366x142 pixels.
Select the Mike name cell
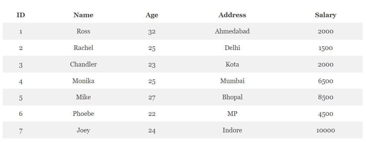pos(83,97)
